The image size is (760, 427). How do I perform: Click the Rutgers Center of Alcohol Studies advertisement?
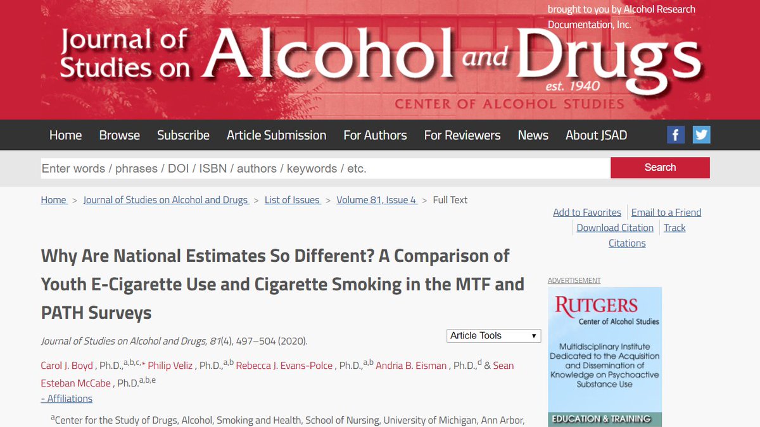[605, 357]
